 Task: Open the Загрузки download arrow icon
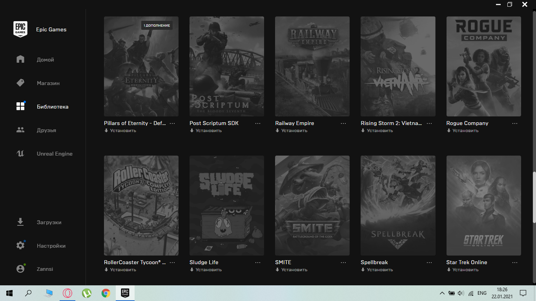click(x=20, y=222)
